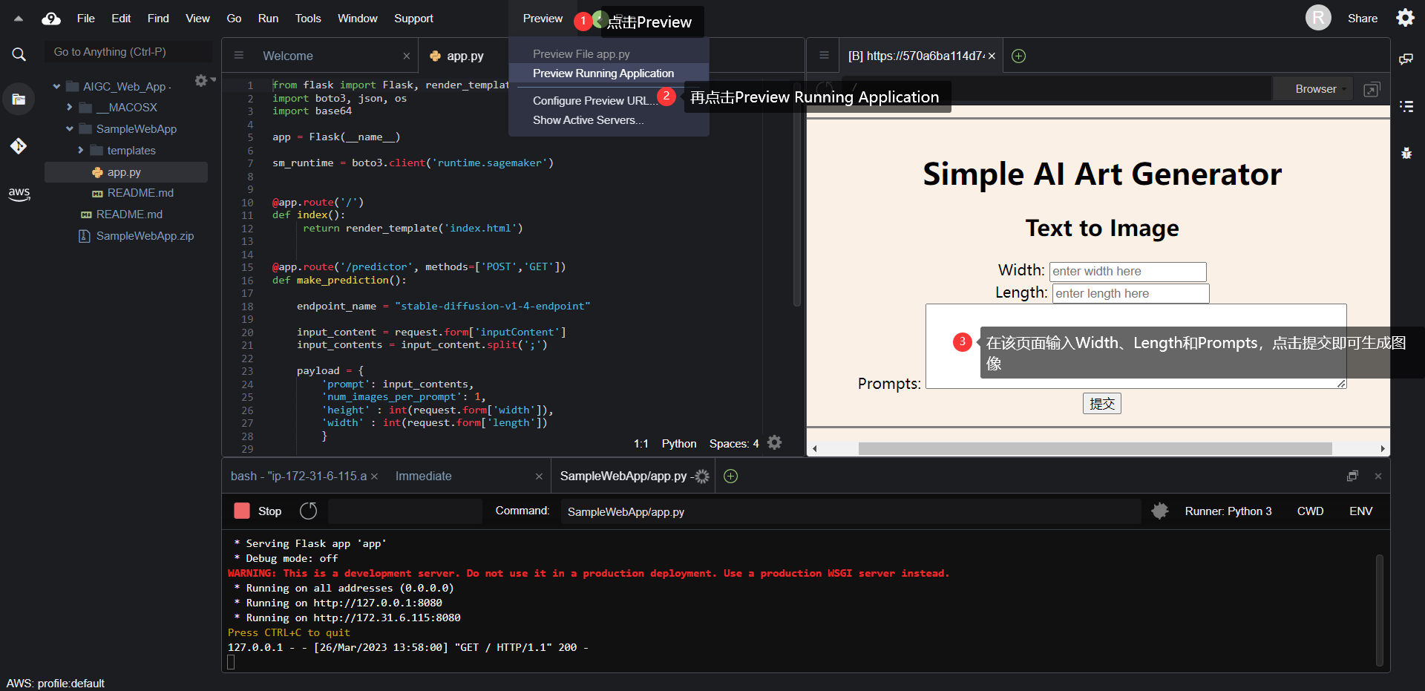Open editor status bar settings gear
The height and width of the screenshot is (691, 1425).
[775, 443]
